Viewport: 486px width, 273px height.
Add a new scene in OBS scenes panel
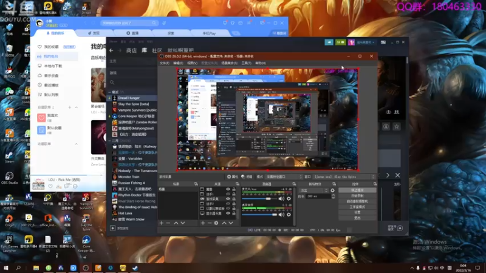[162, 223]
